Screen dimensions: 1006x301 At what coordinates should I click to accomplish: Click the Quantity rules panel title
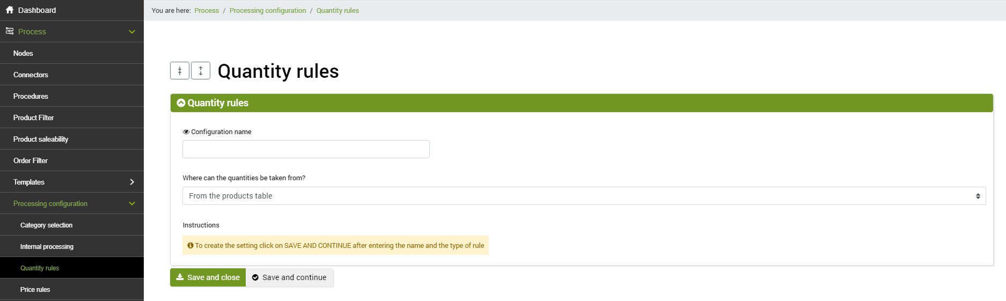[x=218, y=103]
